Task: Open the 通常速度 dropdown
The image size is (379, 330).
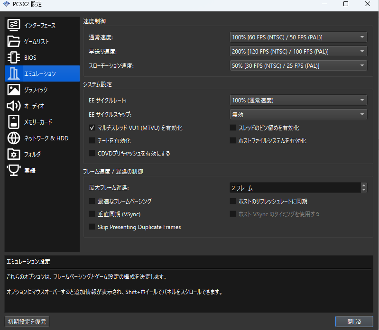Action: coord(298,37)
